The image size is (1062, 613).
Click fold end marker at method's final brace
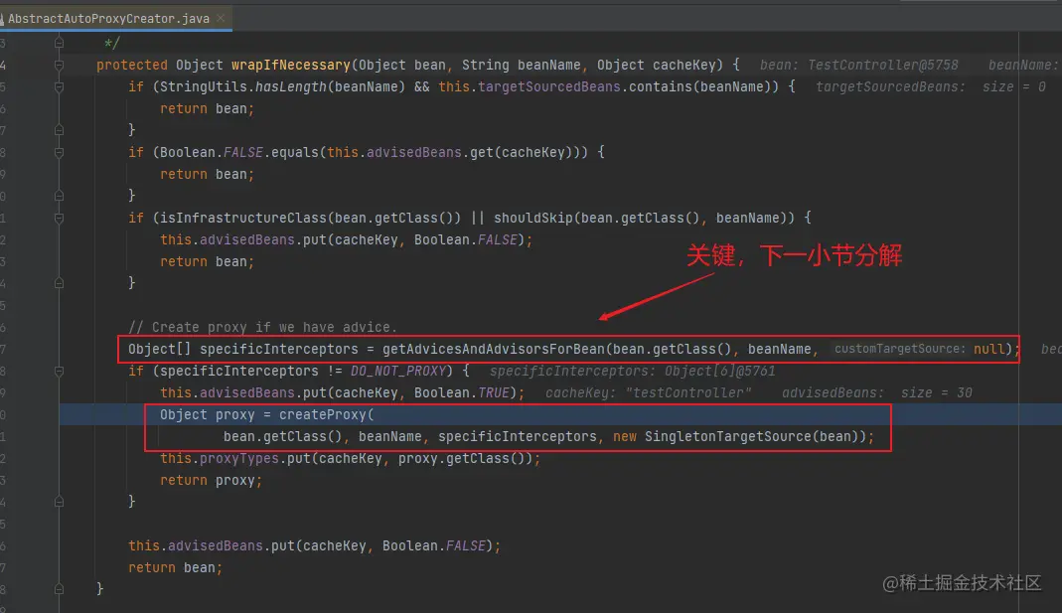click(59, 589)
